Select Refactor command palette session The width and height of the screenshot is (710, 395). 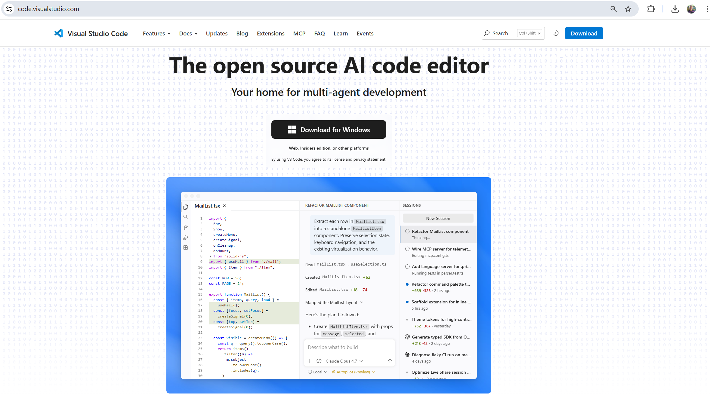(x=438, y=287)
